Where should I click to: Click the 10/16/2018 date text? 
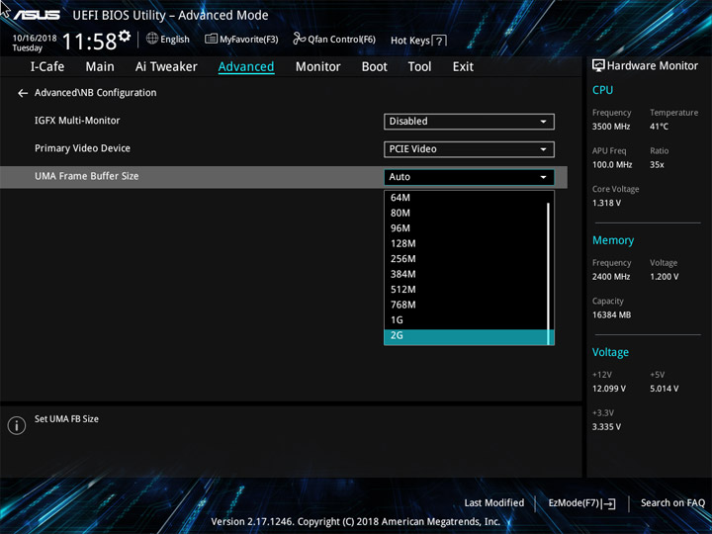click(35, 39)
